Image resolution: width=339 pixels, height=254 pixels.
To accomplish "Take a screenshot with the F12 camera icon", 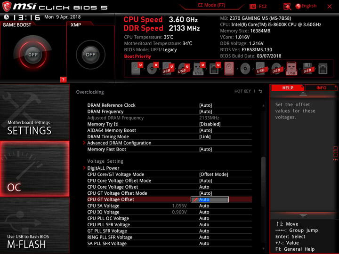I will (252, 6).
